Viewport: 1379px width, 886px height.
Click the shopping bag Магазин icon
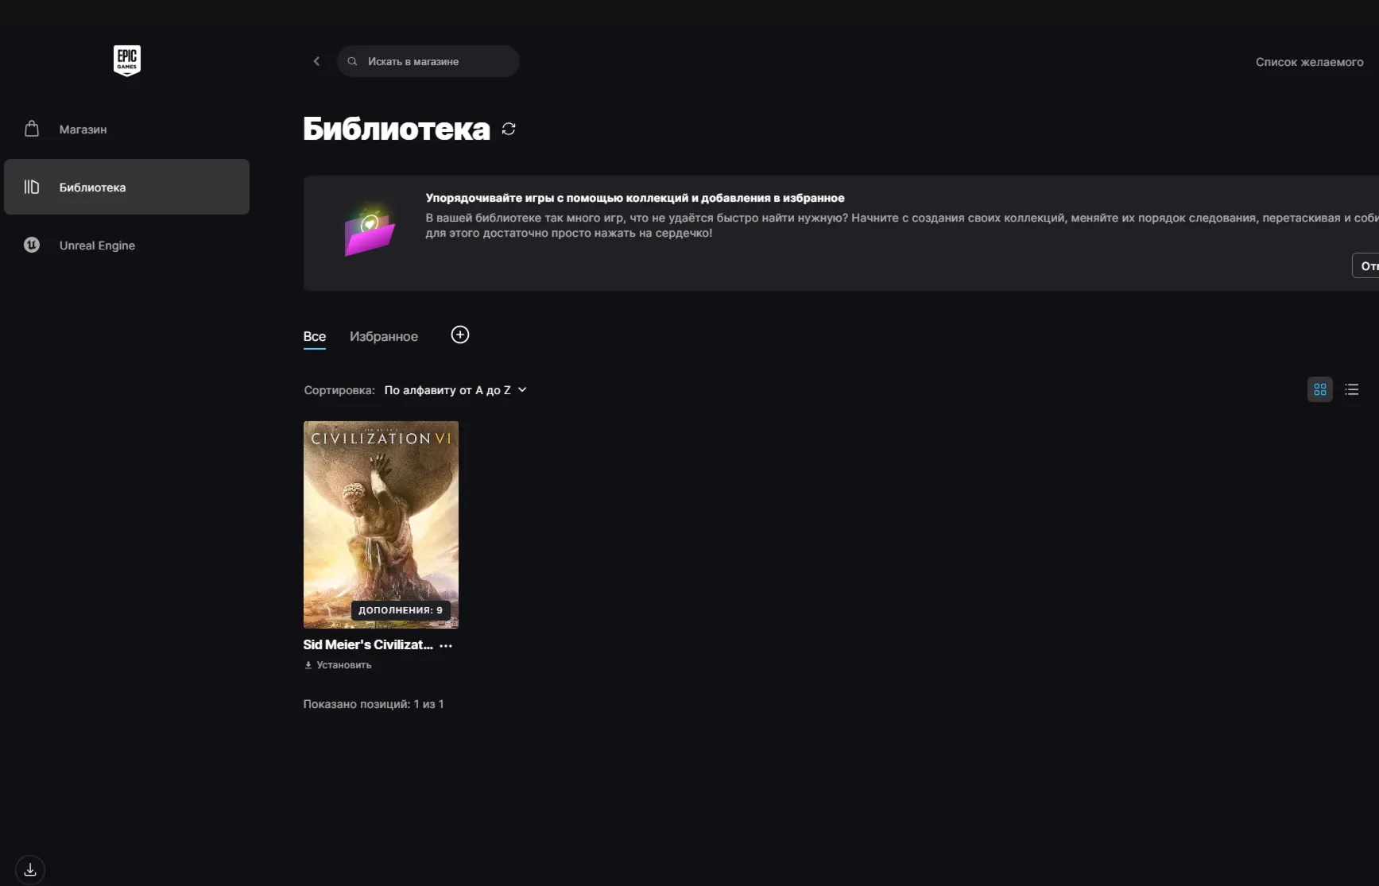click(x=32, y=129)
